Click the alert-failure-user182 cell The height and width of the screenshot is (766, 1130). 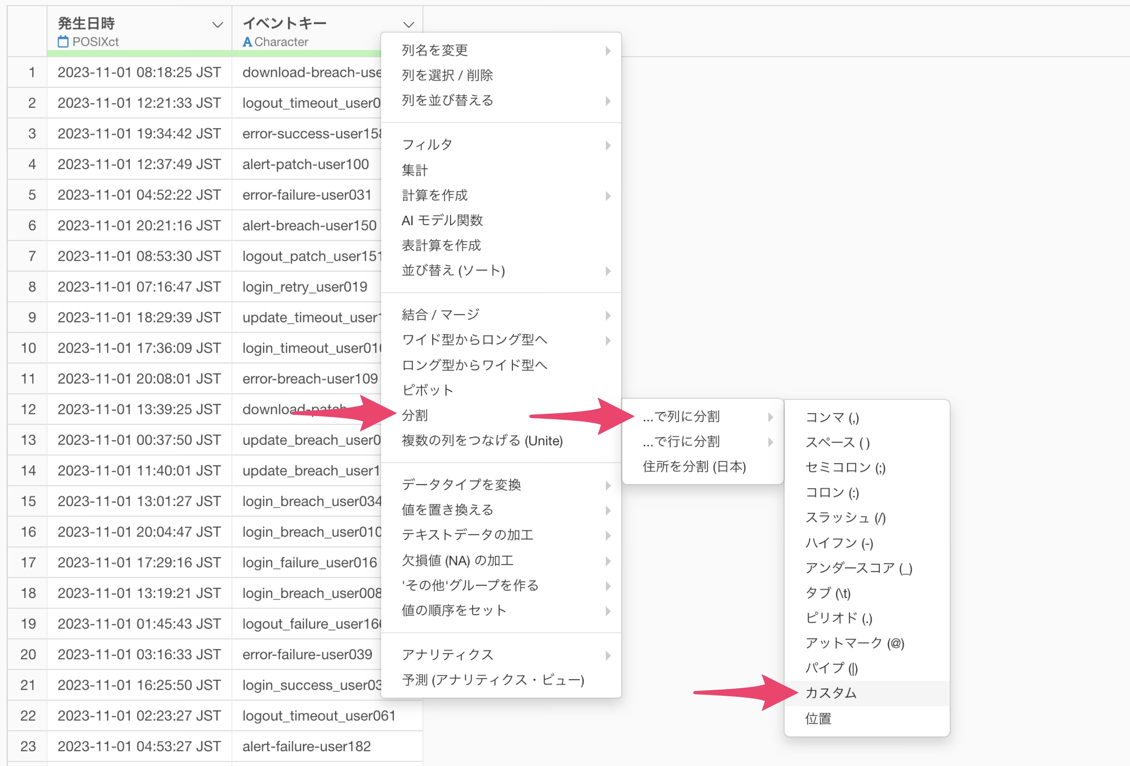coord(306,746)
